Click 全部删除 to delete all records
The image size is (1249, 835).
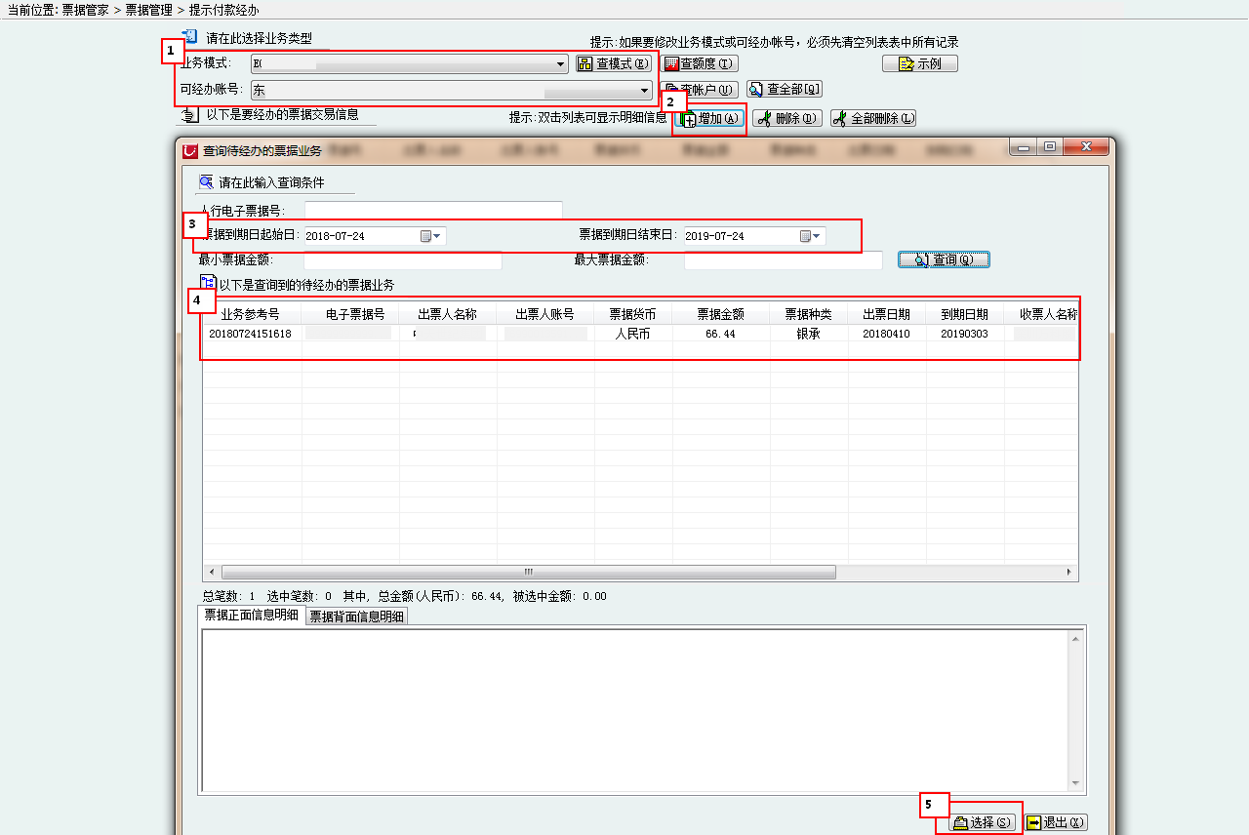873,119
